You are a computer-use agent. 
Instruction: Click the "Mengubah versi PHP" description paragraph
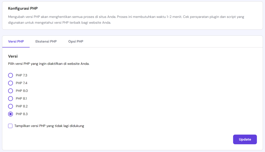[126, 20]
